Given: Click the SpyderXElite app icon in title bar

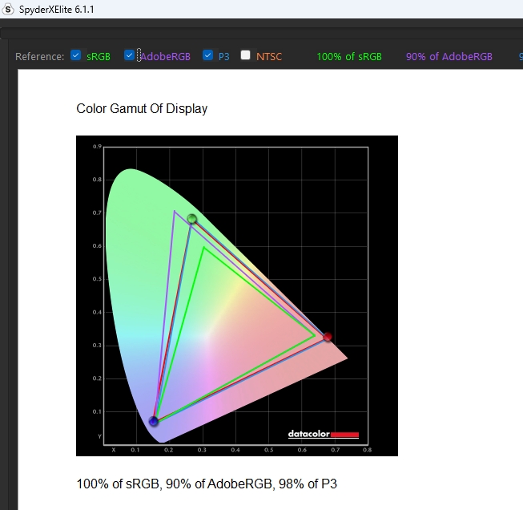Looking at the screenshot, I should tap(8, 7).
